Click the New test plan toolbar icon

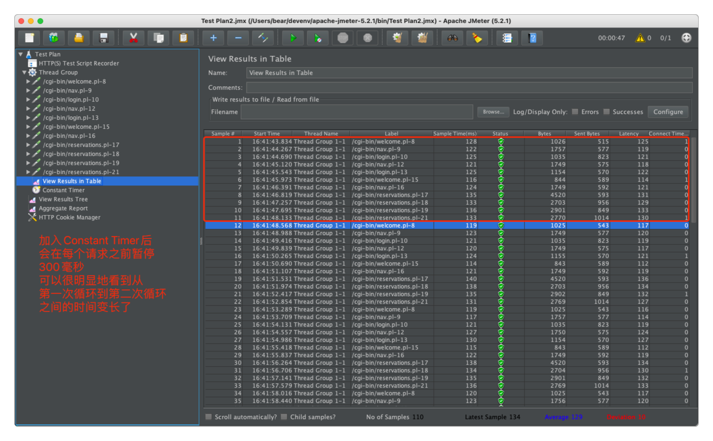(x=30, y=38)
